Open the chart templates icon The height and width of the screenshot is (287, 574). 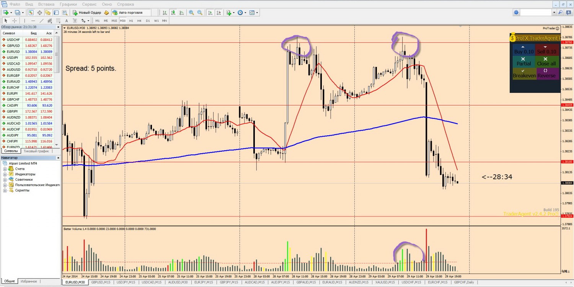(x=252, y=13)
